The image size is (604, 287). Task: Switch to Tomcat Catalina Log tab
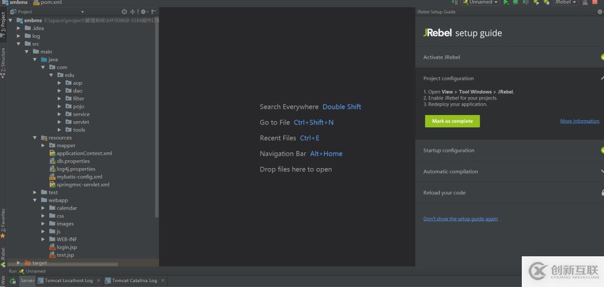coord(134,280)
